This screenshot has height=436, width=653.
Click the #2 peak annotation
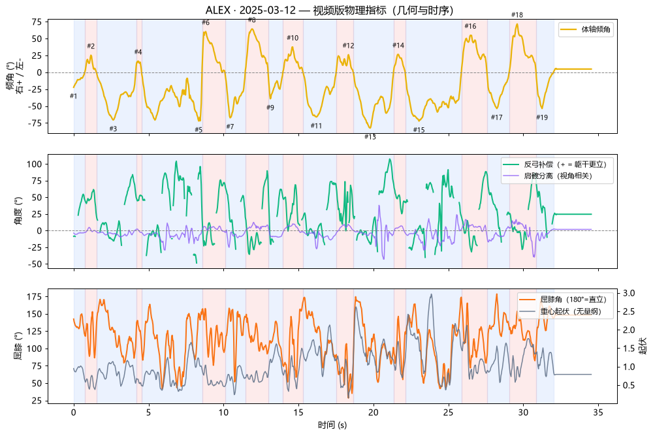tap(91, 46)
